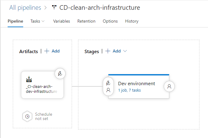Expand the Tasks tab dropdown chevron
The image size is (208, 138).
[x=43, y=21]
